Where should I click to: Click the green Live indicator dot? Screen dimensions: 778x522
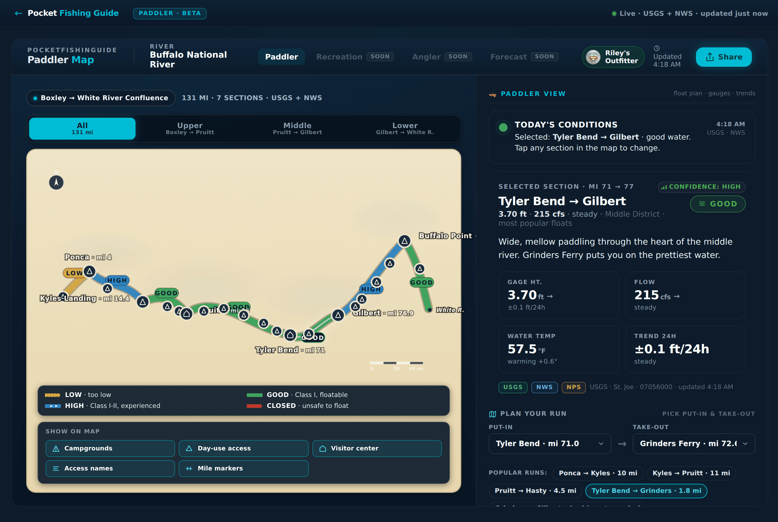pyautogui.click(x=614, y=14)
